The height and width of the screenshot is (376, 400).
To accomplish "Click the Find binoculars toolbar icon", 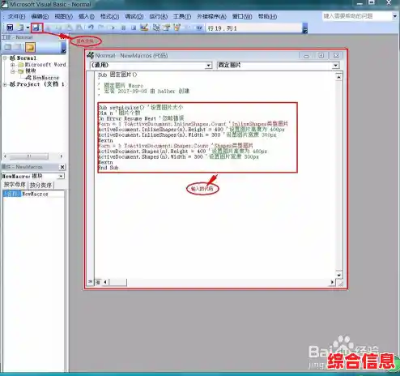I will (79, 28).
